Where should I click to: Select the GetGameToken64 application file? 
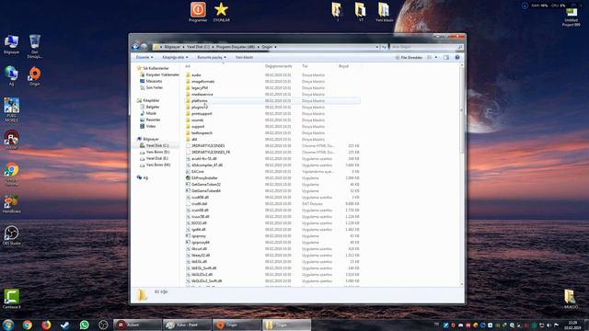206,190
